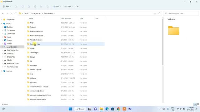200x112 pixels.
Task: Select STUDY (E:) drive in sidebar
Action: 10,54
